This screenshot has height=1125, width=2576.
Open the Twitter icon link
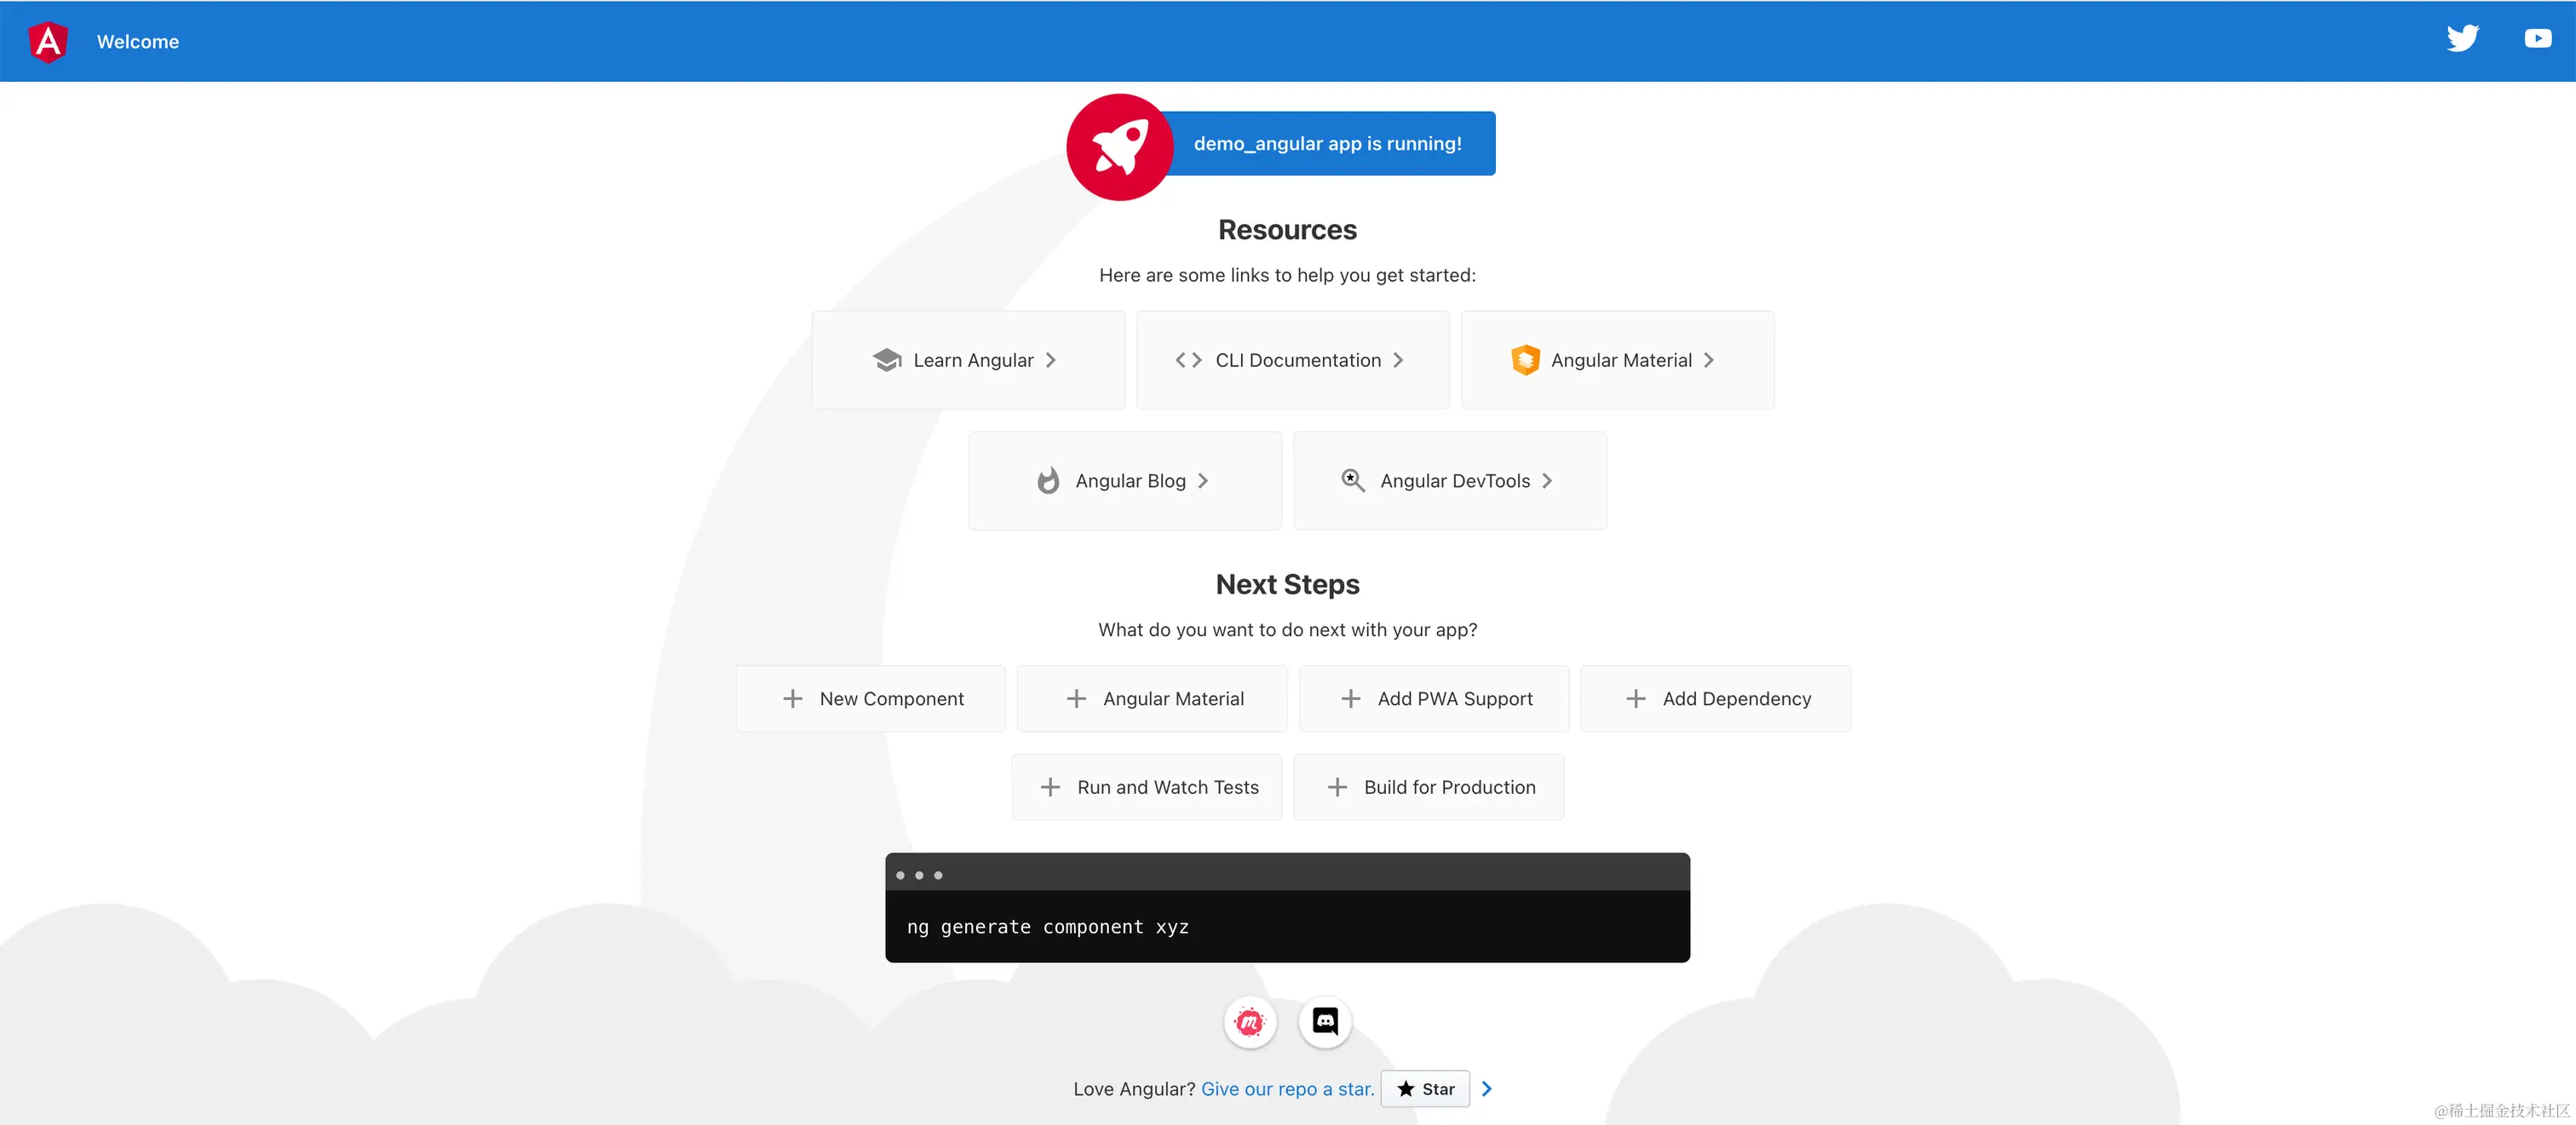click(2462, 39)
